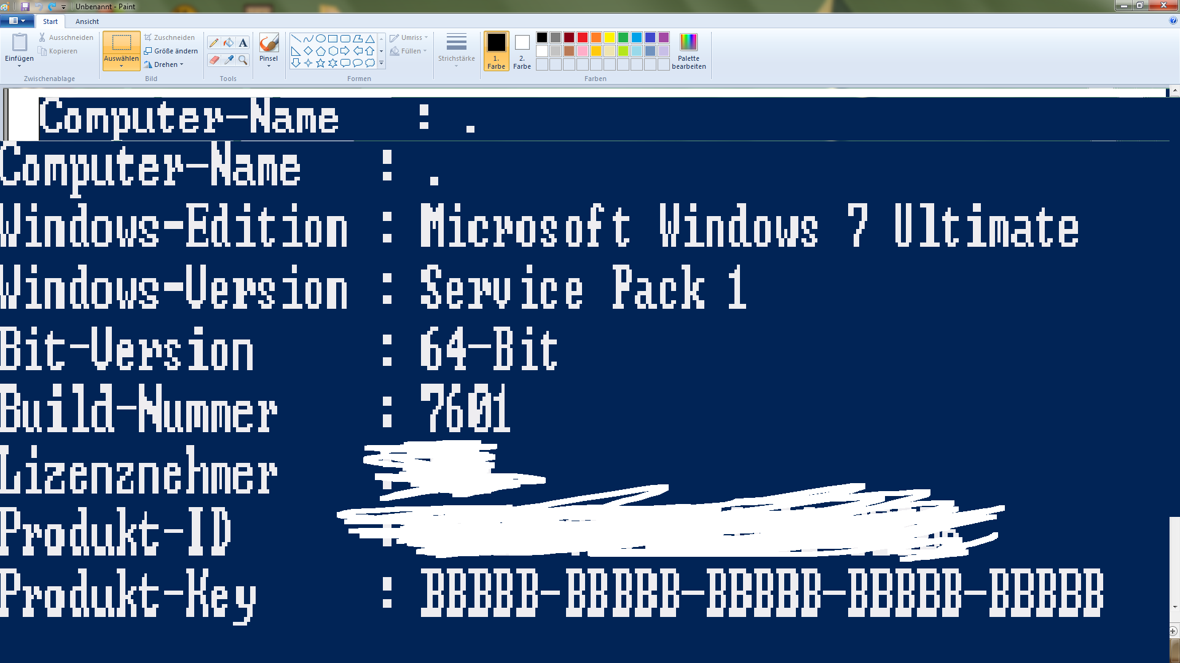Select the oval shape in Formen

point(320,39)
